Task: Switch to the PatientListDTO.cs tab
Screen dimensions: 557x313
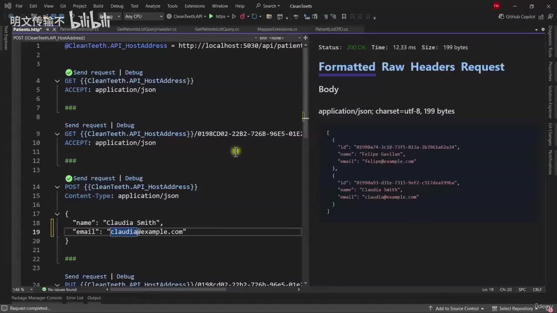Action: coord(332,29)
